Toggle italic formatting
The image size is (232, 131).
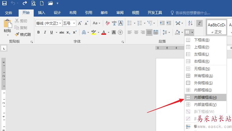[x=45, y=32]
